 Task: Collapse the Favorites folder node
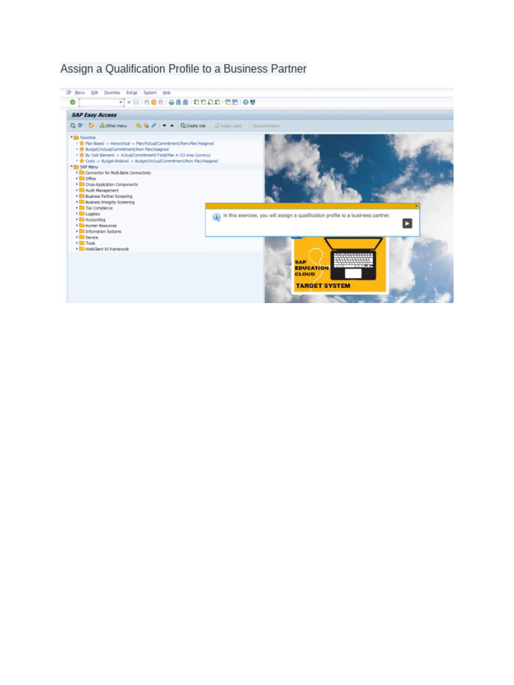coord(71,137)
